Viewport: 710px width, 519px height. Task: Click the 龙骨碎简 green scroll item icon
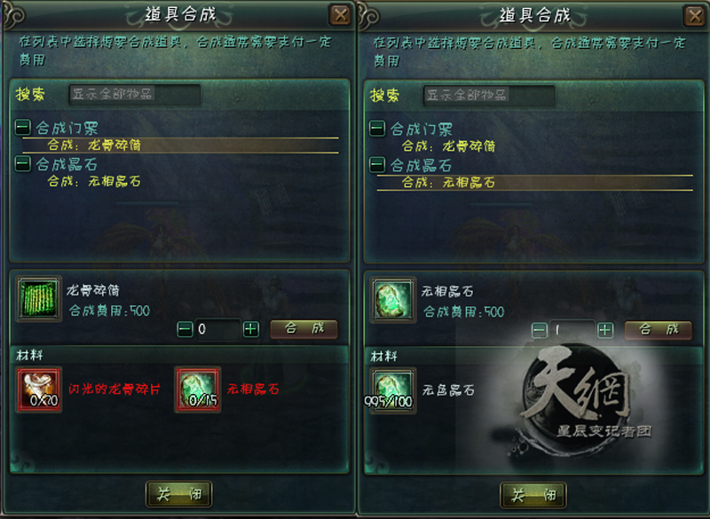[x=38, y=299]
